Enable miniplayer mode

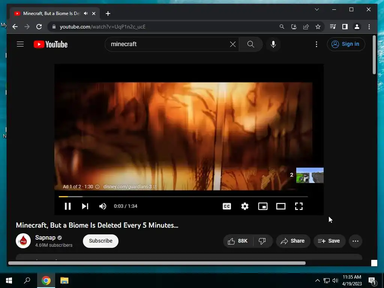[263, 206]
